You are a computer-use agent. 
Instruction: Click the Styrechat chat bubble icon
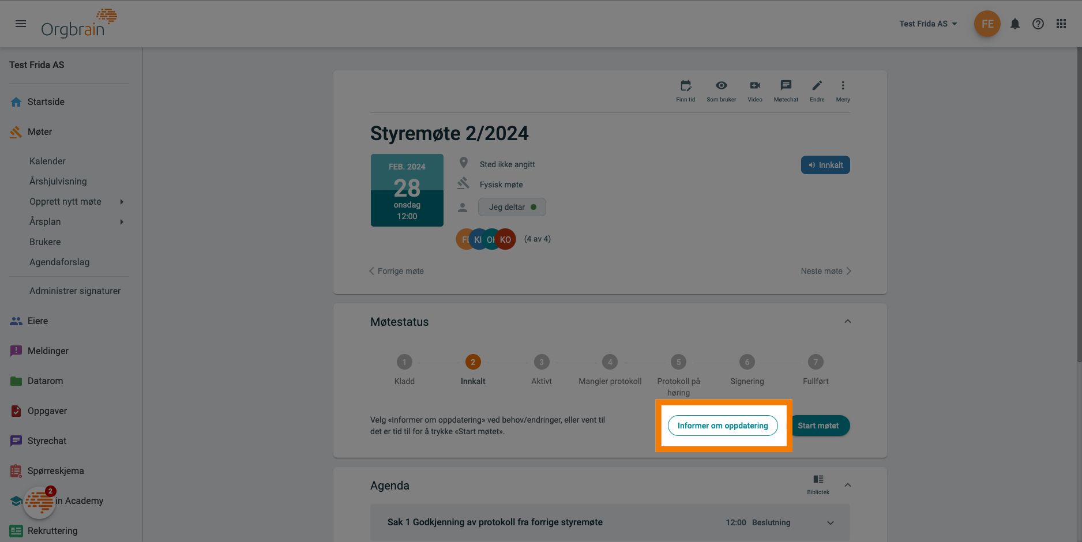pyautogui.click(x=16, y=441)
